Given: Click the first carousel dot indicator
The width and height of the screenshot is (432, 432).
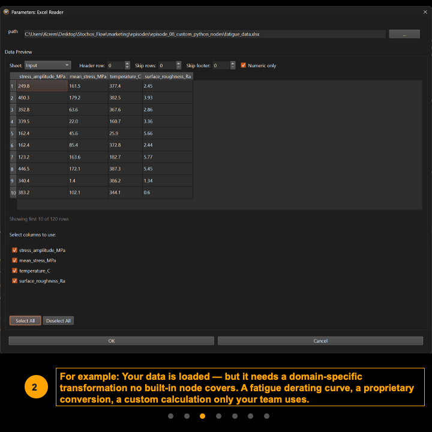Looking at the screenshot, I should click(x=171, y=416).
